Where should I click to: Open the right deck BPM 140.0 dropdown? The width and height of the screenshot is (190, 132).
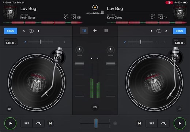179,42
